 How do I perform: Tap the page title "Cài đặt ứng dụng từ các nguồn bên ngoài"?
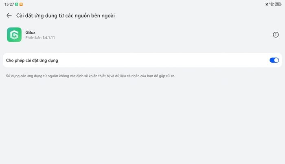coord(66,15)
